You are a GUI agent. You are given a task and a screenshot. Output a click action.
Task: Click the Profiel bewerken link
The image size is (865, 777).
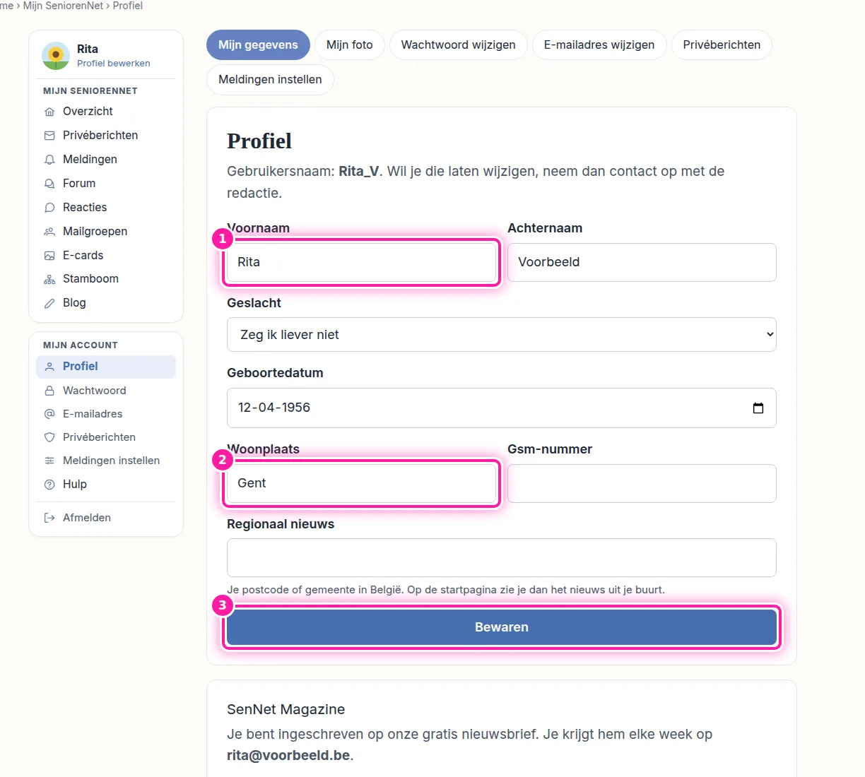tap(114, 63)
